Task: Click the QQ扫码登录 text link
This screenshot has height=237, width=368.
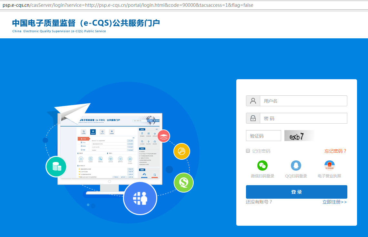Action: 296,176
